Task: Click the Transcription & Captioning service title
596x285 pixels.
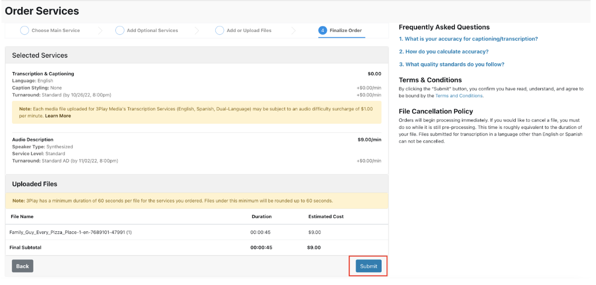Action: tap(43, 74)
